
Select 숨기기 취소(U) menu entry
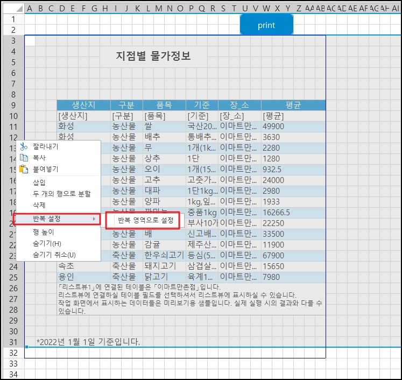click(54, 255)
